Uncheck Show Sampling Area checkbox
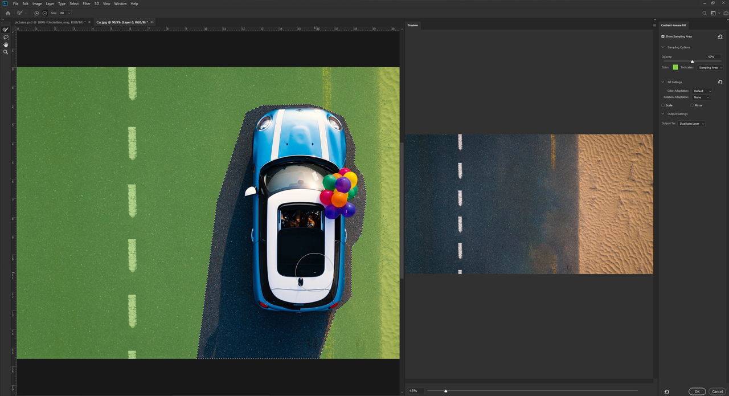Image resolution: width=729 pixels, height=396 pixels. [x=663, y=36]
